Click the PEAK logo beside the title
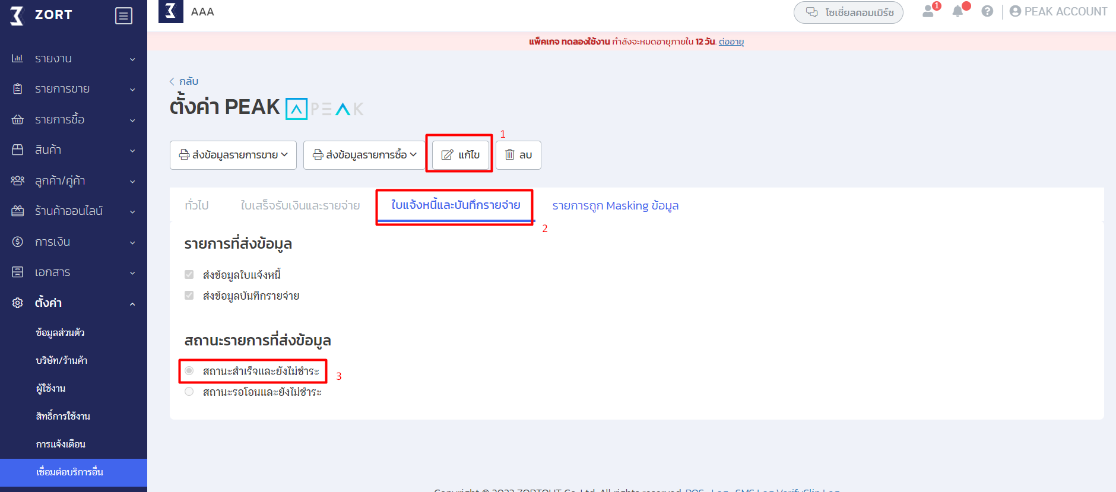 325,109
